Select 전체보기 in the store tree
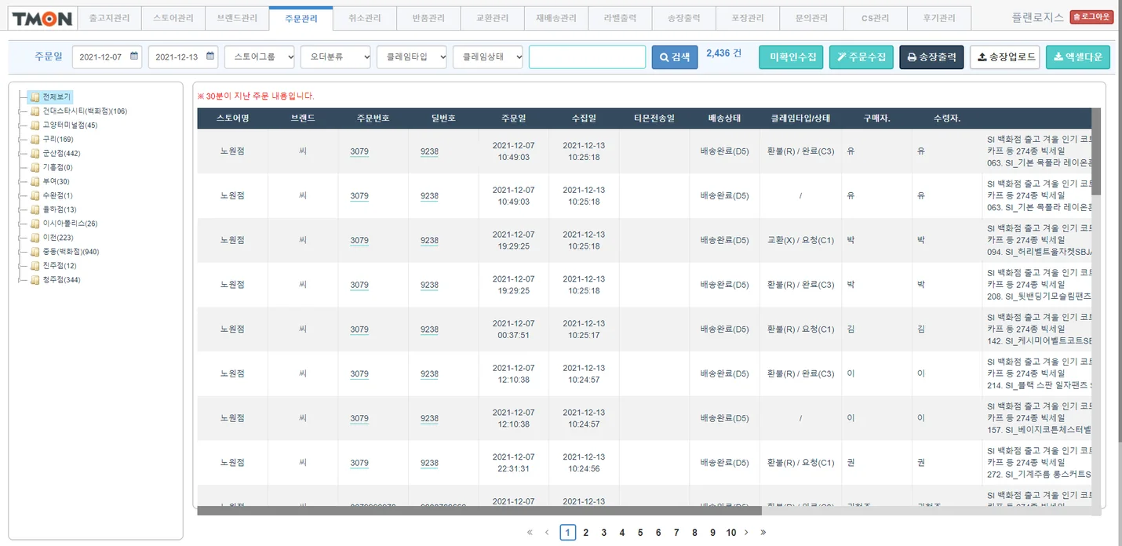 pos(56,97)
